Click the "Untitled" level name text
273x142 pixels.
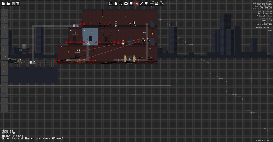(x=8, y=131)
